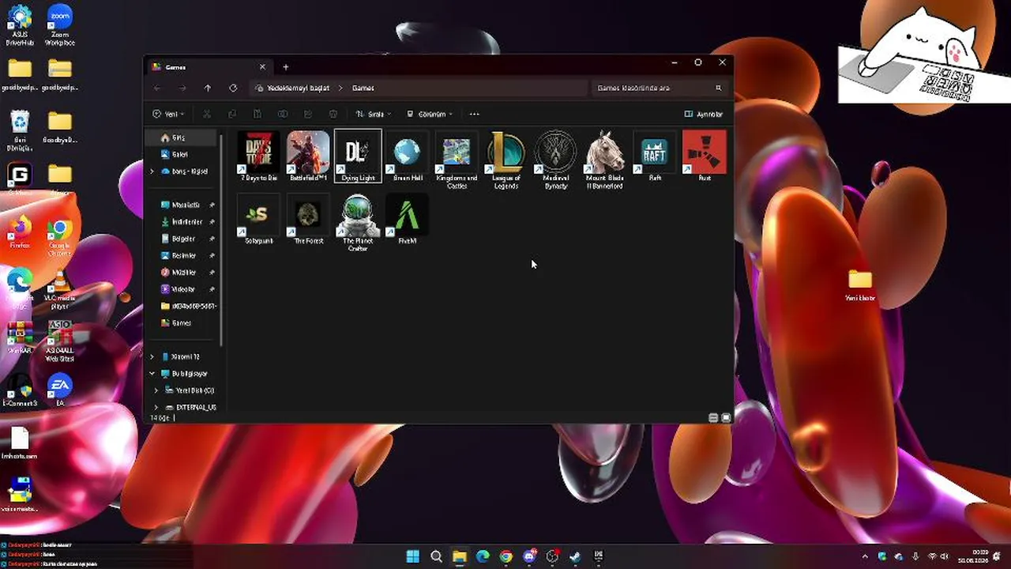Open the Görünüm (View) dropdown
The height and width of the screenshot is (569, 1011).
point(430,114)
